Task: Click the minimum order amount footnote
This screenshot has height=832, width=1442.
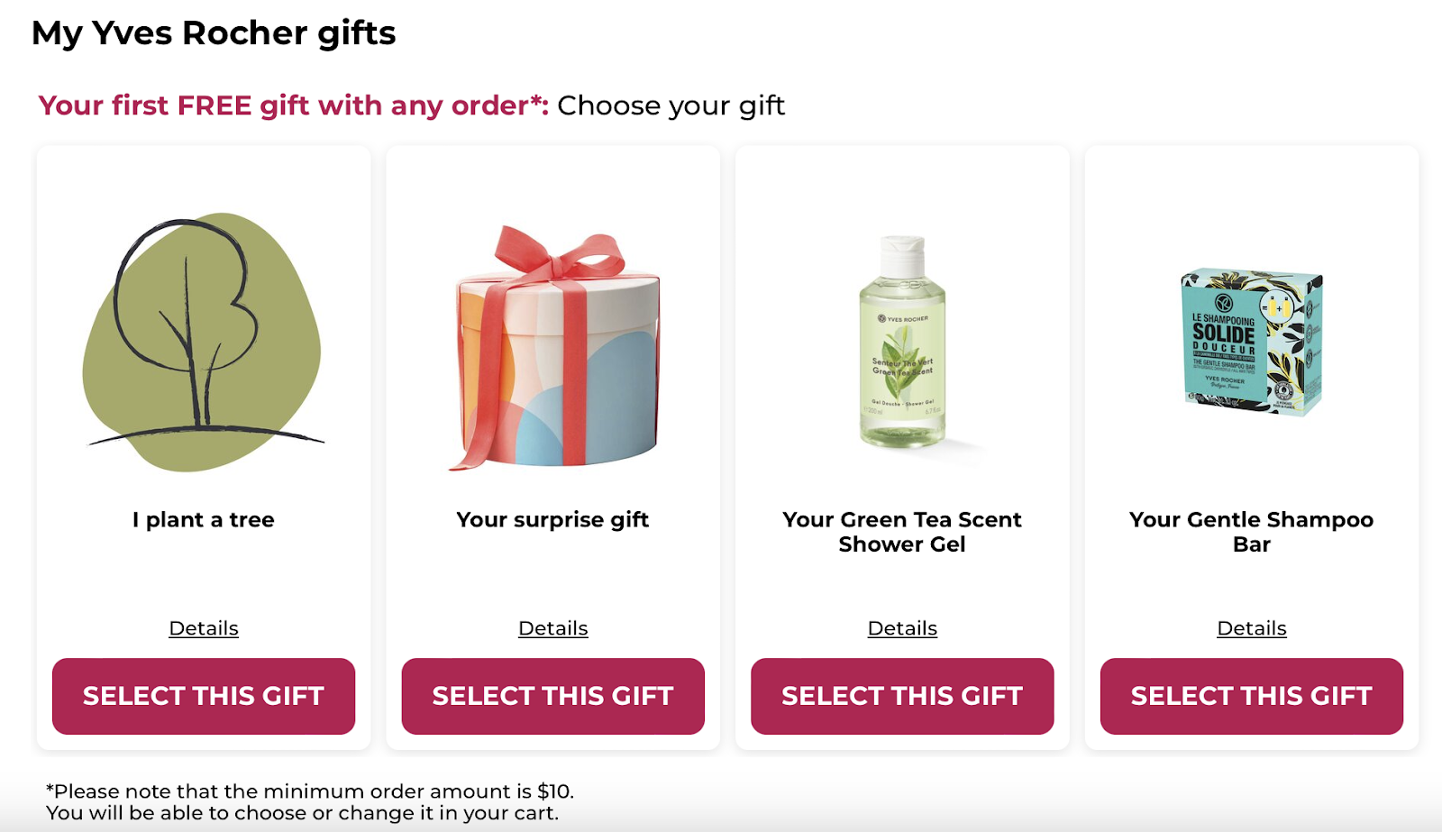Action: 310,791
